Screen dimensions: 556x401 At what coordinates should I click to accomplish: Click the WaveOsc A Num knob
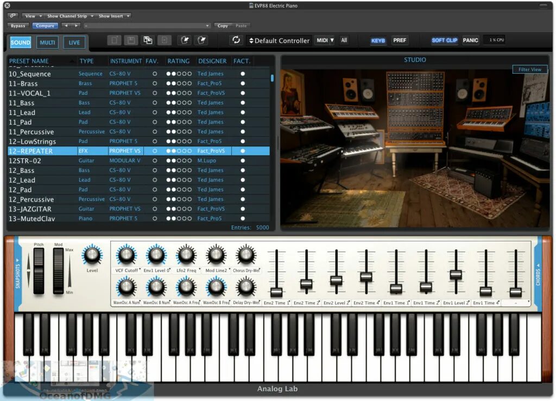pos(126,287)
